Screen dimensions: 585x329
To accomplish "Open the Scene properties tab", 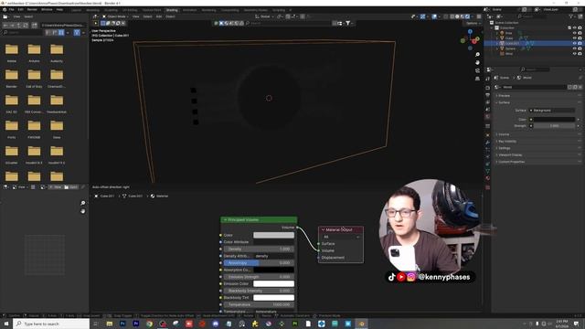I will pos(487,110).
